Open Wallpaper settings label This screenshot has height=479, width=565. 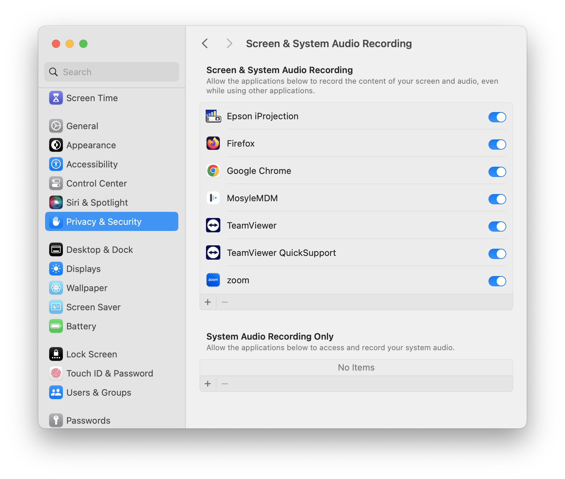[x=87, y=288]
